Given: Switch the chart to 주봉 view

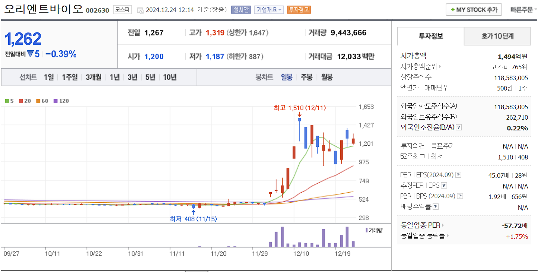Looking at the screenshot, I should coord(306,77).
